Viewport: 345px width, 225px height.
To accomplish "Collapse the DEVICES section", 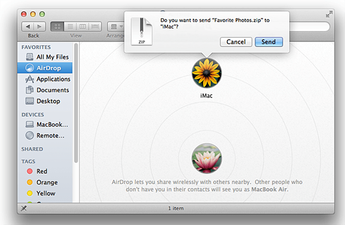I will [x=33, y=115].
